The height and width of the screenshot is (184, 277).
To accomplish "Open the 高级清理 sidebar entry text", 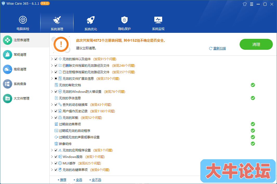I will (20, 69).
